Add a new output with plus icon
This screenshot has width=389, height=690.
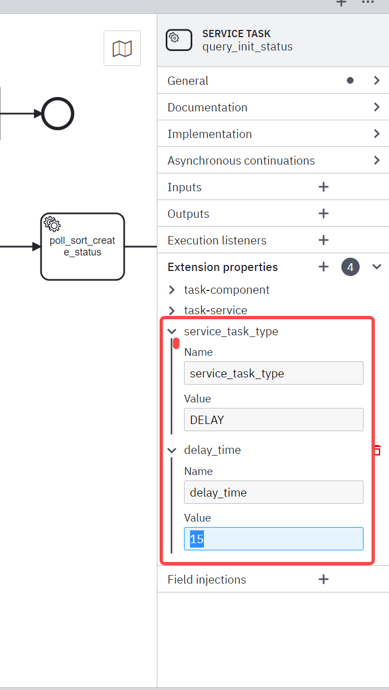point(324,214)
